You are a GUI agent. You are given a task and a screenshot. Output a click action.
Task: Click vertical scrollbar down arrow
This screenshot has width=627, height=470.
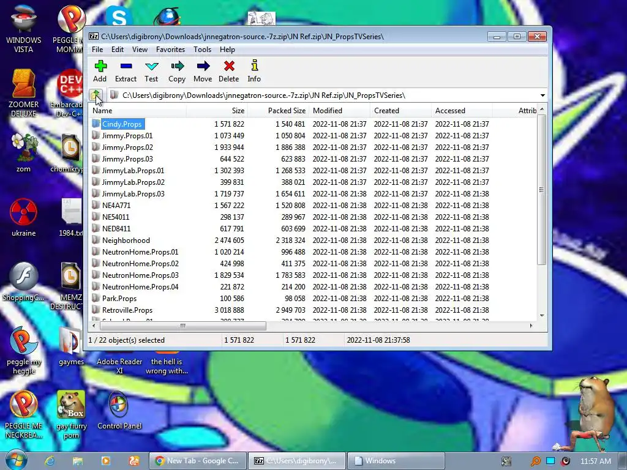(x=542, y=316)
